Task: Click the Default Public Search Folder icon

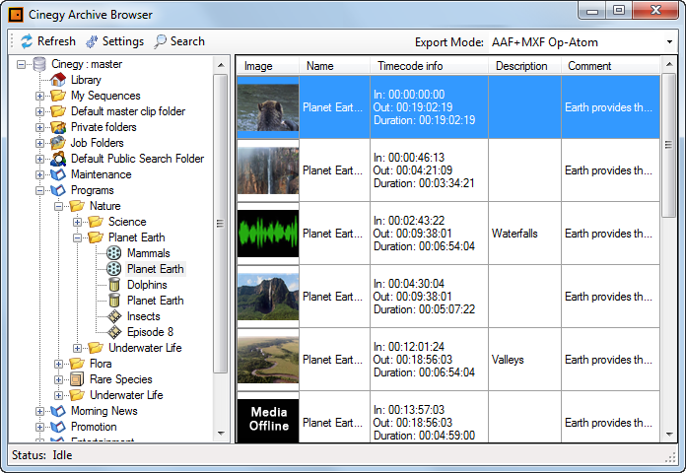Action: tap(58, 159)
